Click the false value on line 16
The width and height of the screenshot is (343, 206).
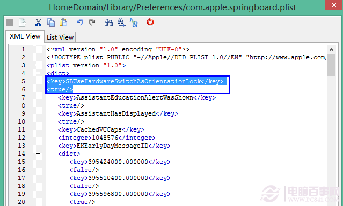[x=84, y=170]
